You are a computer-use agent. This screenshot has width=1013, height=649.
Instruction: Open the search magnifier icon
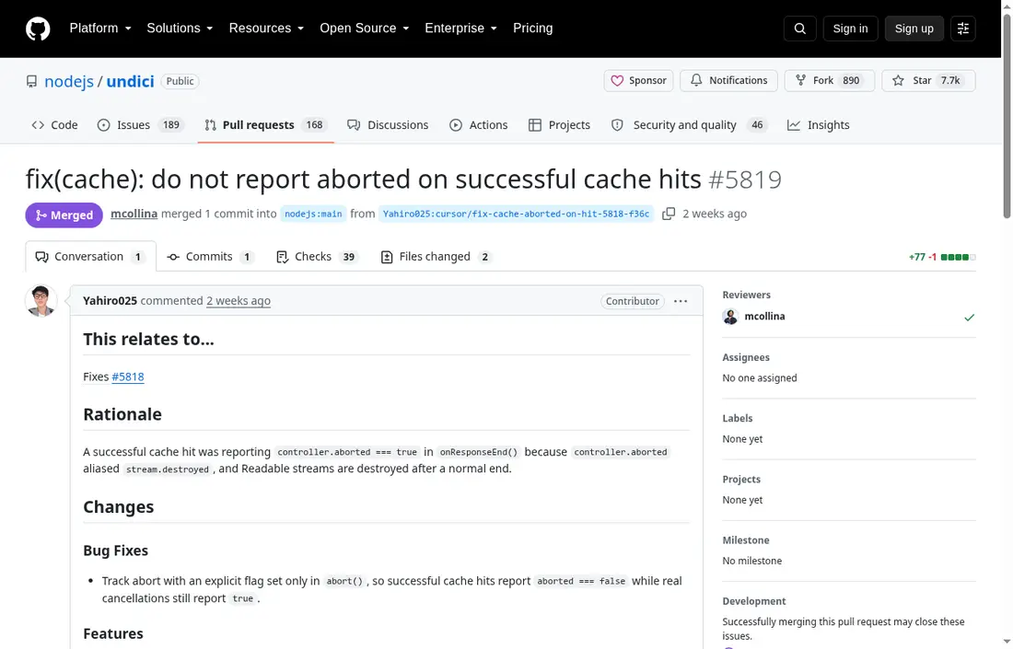799,29
